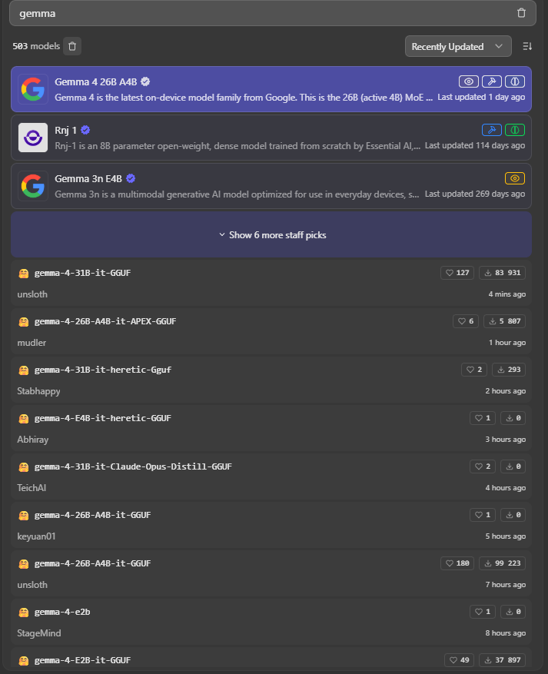Select the Rnj 1 staff pick entry
Viewport: 548px width, 674px height.
(271, 138)
